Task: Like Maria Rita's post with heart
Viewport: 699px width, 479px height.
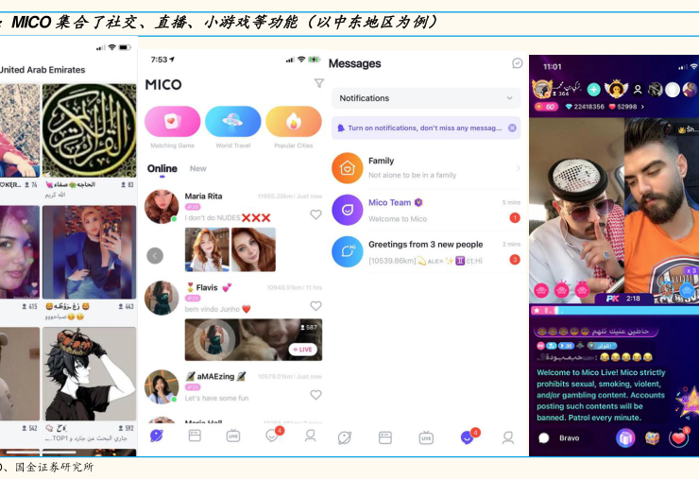Action: 315,214
